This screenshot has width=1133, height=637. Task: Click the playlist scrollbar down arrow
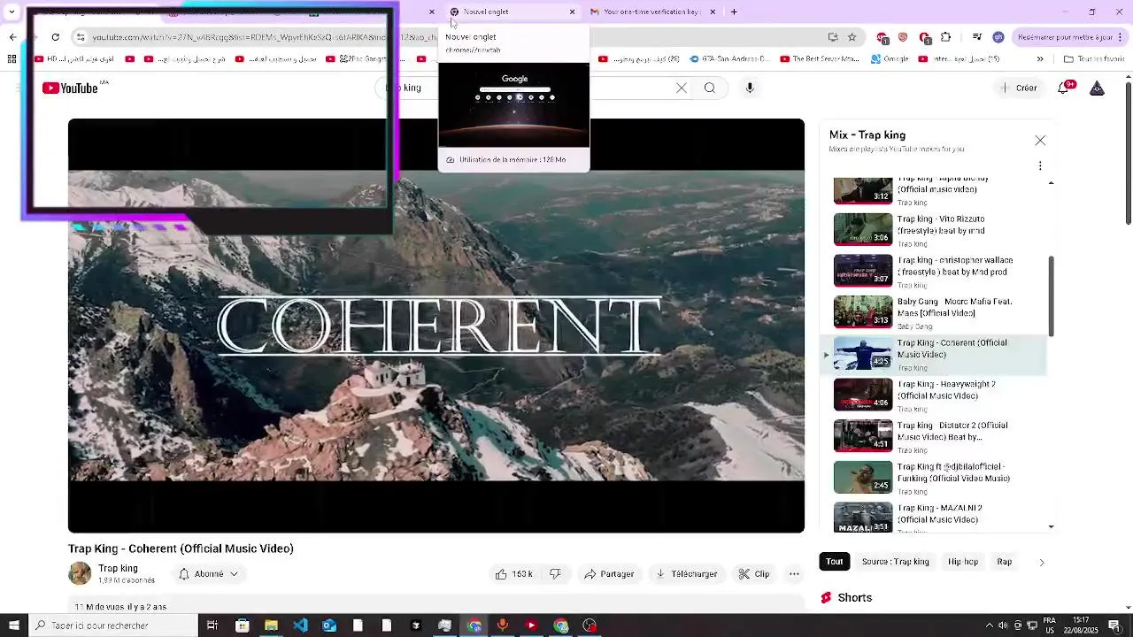click(x=1051, y=527)
